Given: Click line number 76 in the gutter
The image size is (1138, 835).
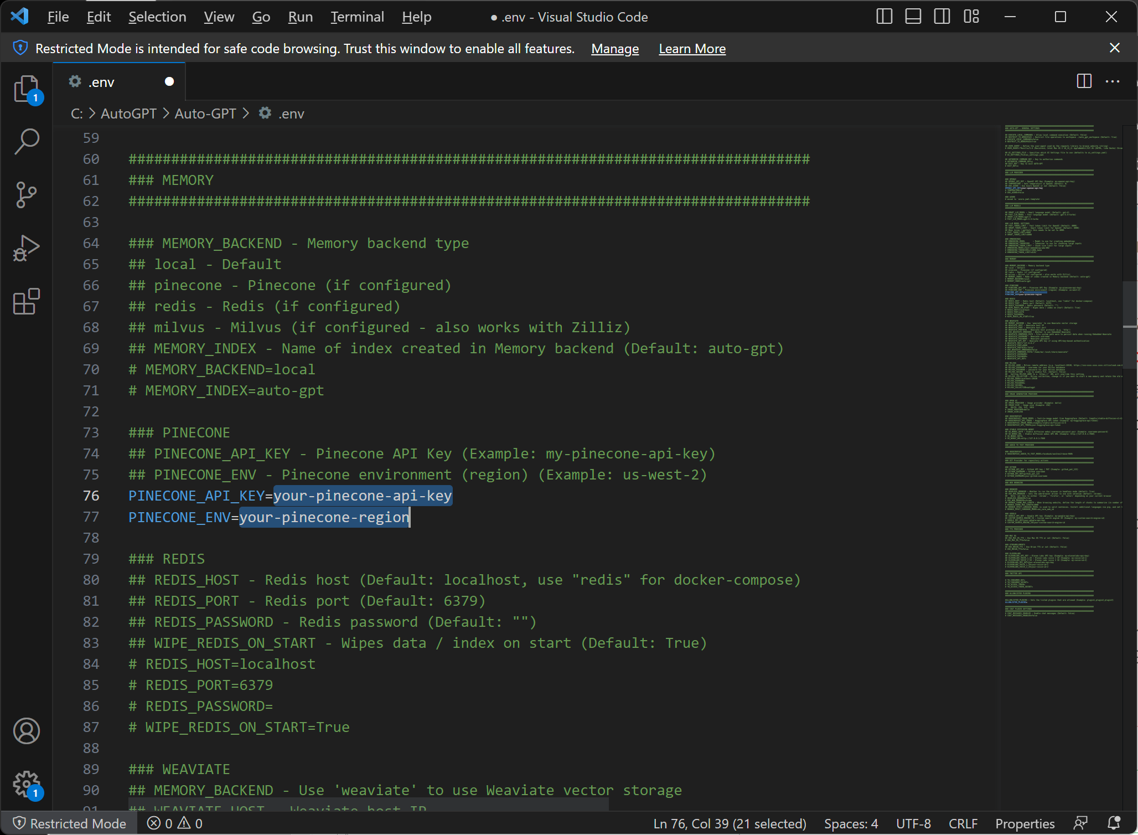Looking at the screenshot, I should tap(91, 496).
